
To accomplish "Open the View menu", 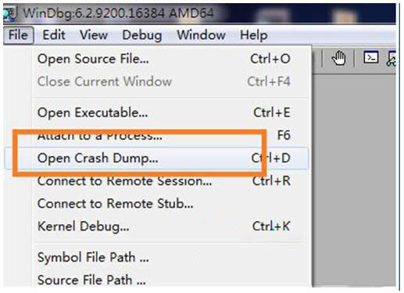I will point(94,35).
